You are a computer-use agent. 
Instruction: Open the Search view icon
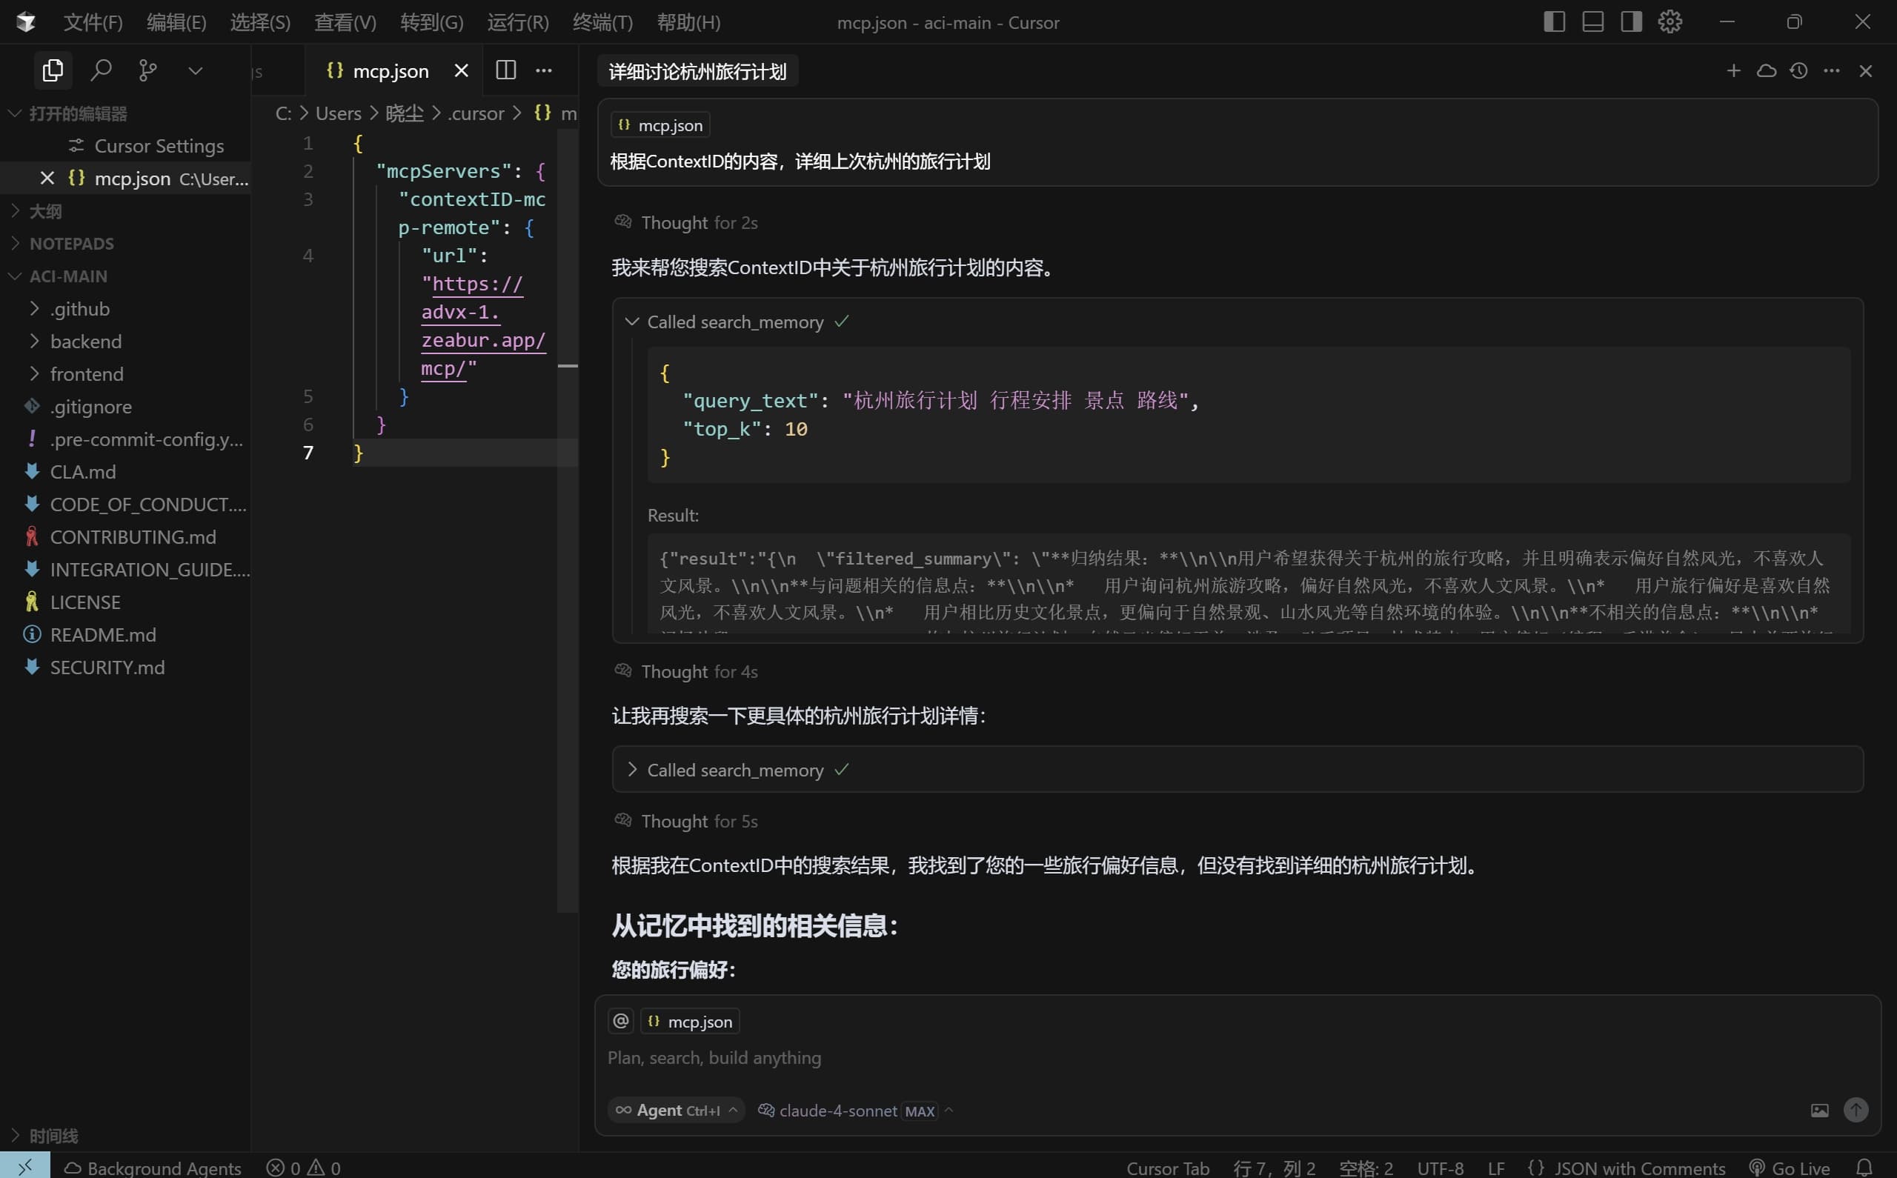coord(101,71)
